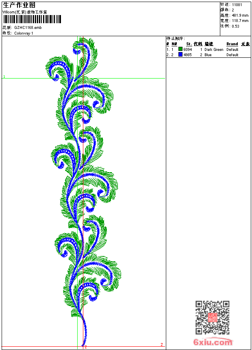Image resolution: width=252 pixels, height=350 pixels.
Task: Click the red marker number 2 at bottom right
Action: [x=161, y=345]
